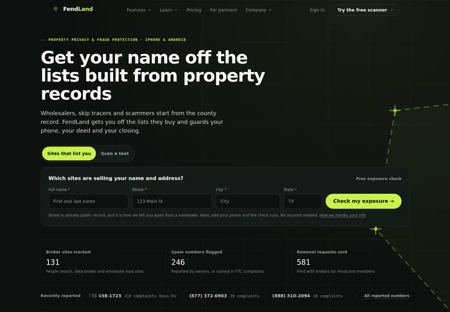Switch to the Scan a text tab
This screenshot has width=450, height=312.
[x=115, y=154]
